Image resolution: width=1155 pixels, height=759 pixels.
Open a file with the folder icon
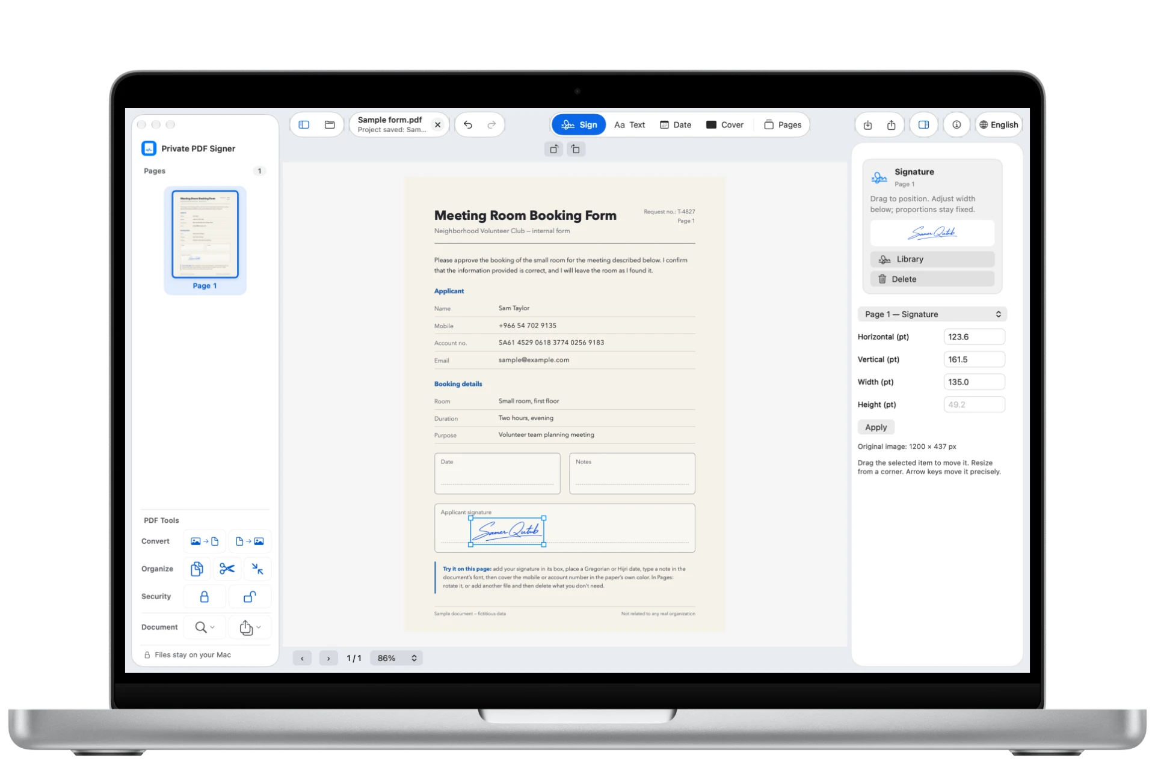(330, 125)
